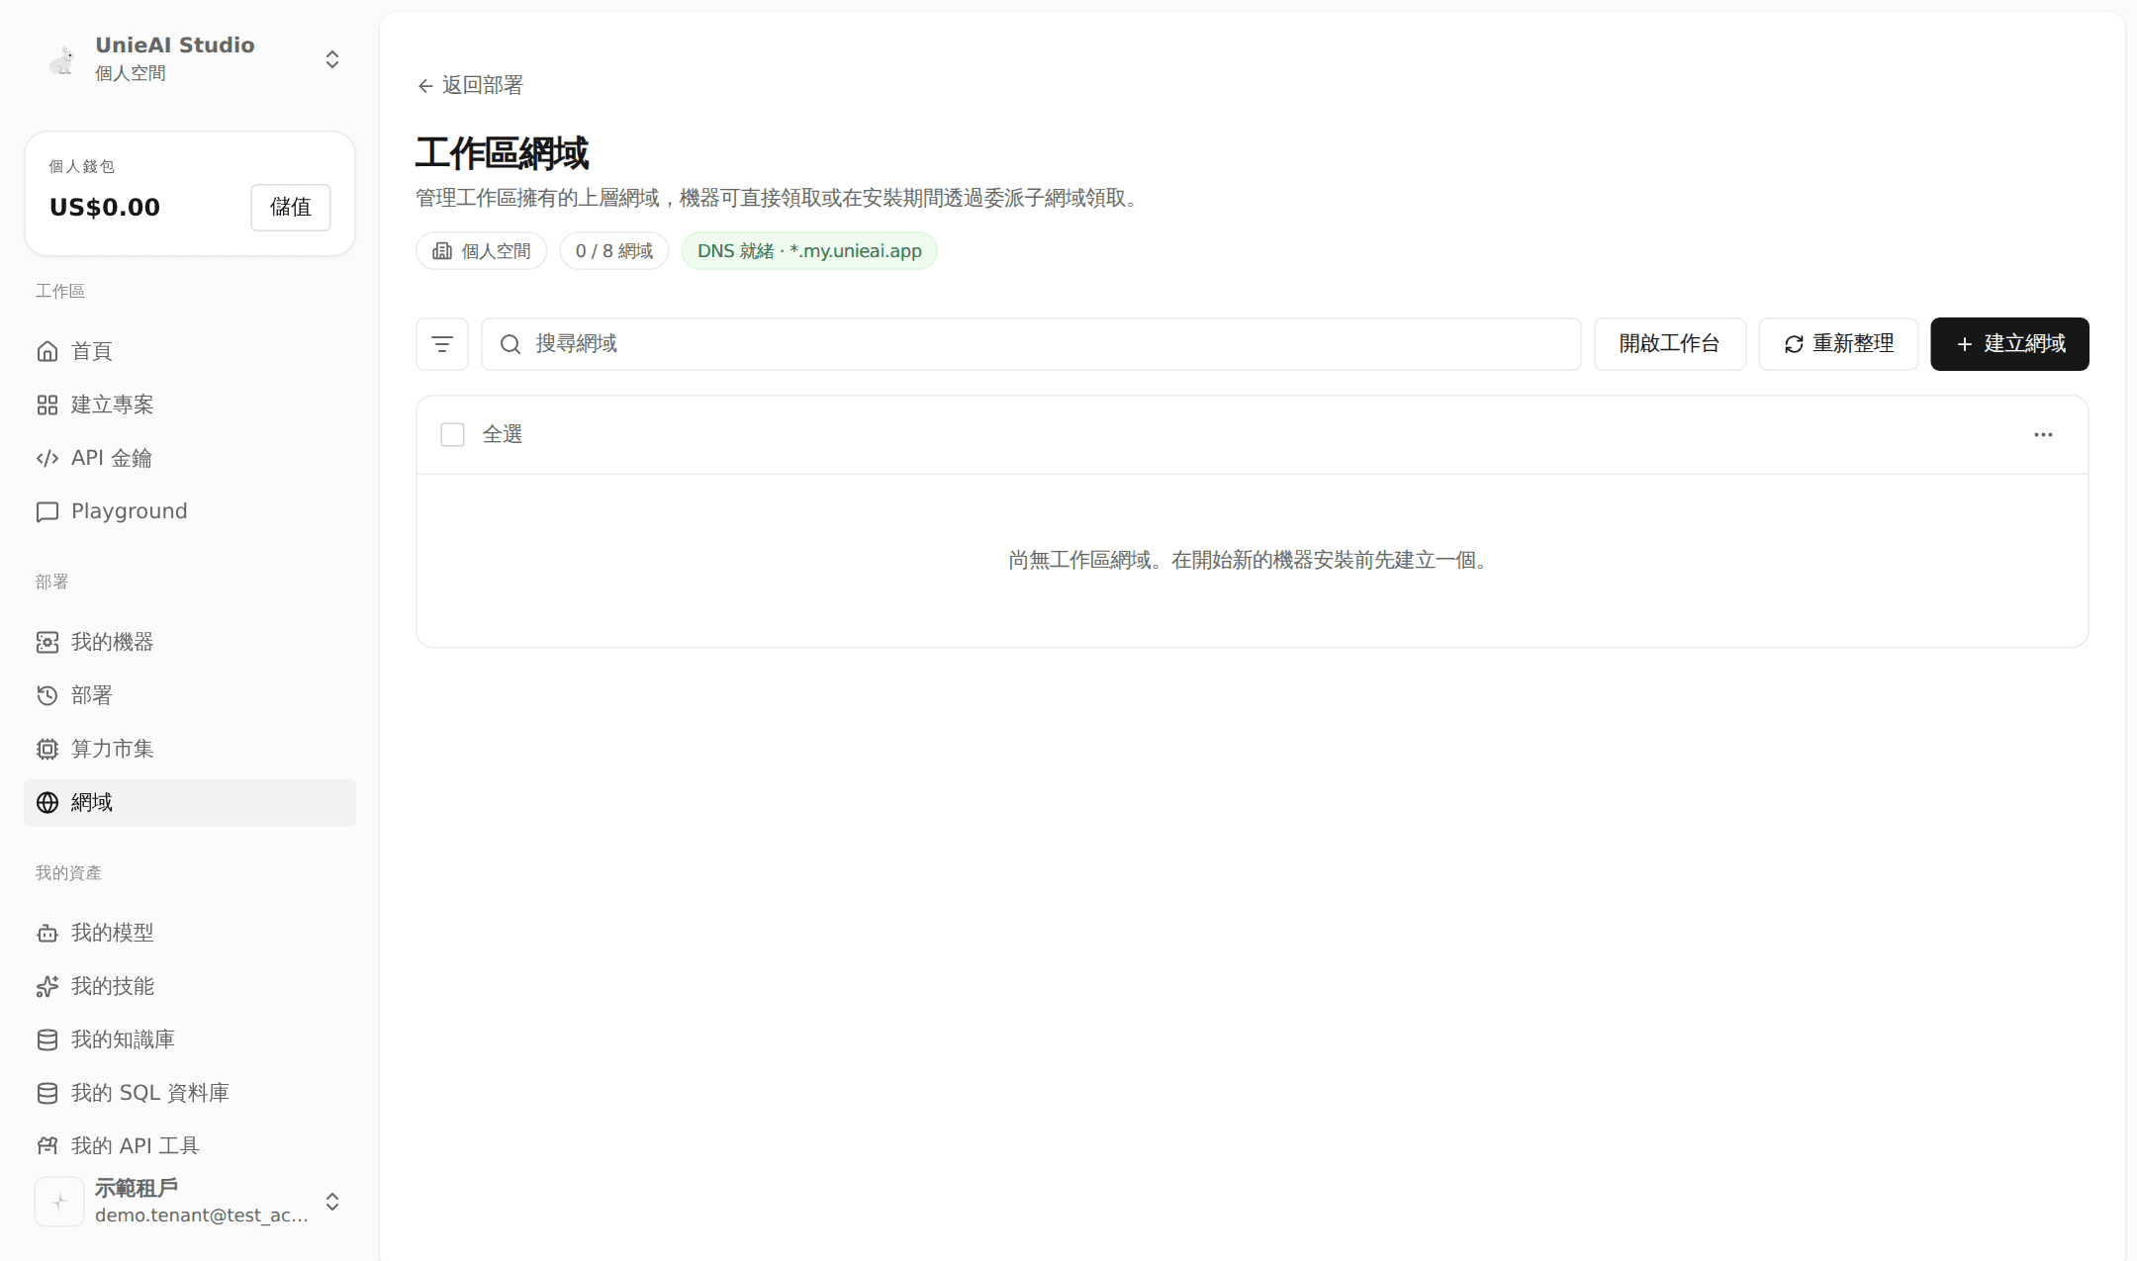Click the 網域 globe icon

click(x=47, y=802)
